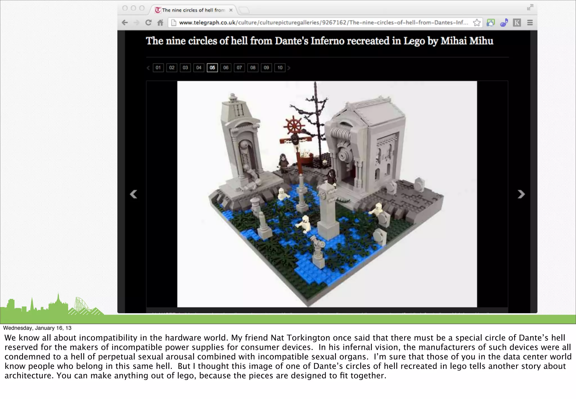Reload the page with refresh icon
The width and height of the screenshot is (576, 399).
coord(148,22)
